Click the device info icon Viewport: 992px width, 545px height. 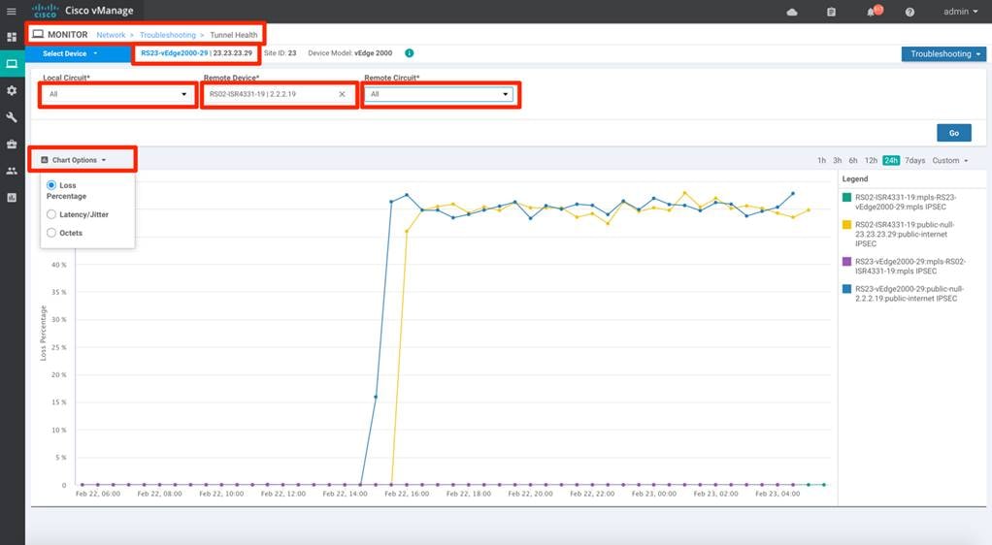(410, 53)
